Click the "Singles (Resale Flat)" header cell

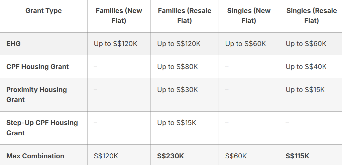pos(311,16)
